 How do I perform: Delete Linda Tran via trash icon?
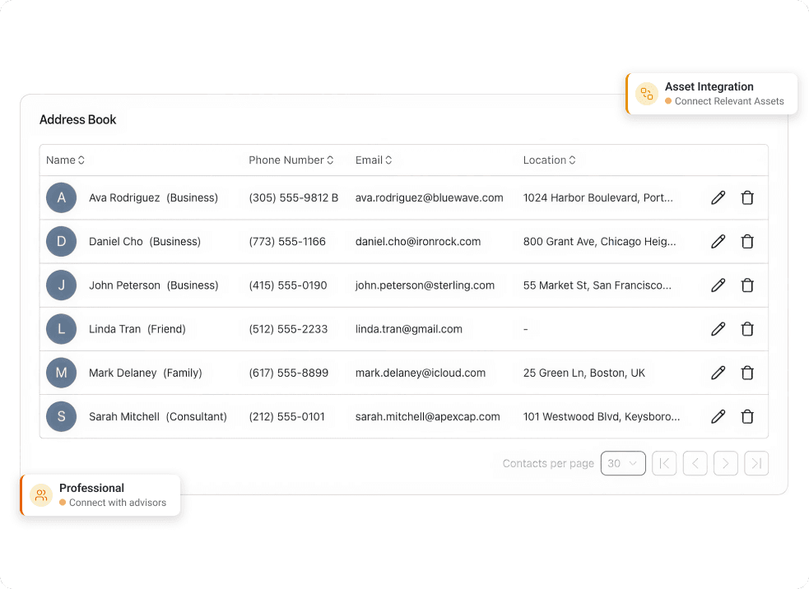pos(747,329)
